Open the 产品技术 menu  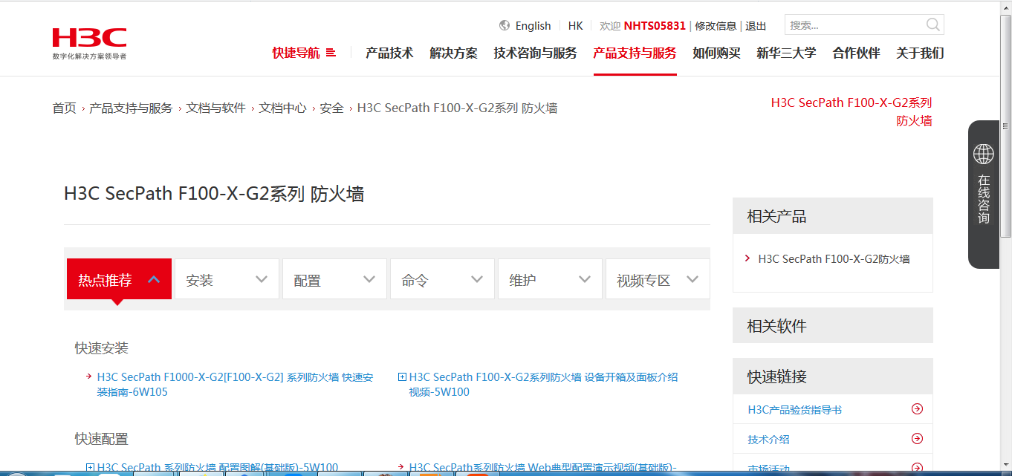click(x=389, y=53)
